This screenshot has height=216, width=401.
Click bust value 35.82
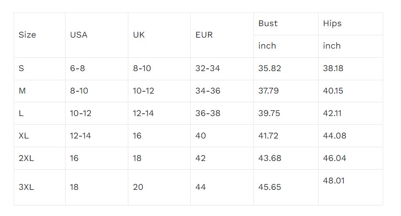point(269,68)
